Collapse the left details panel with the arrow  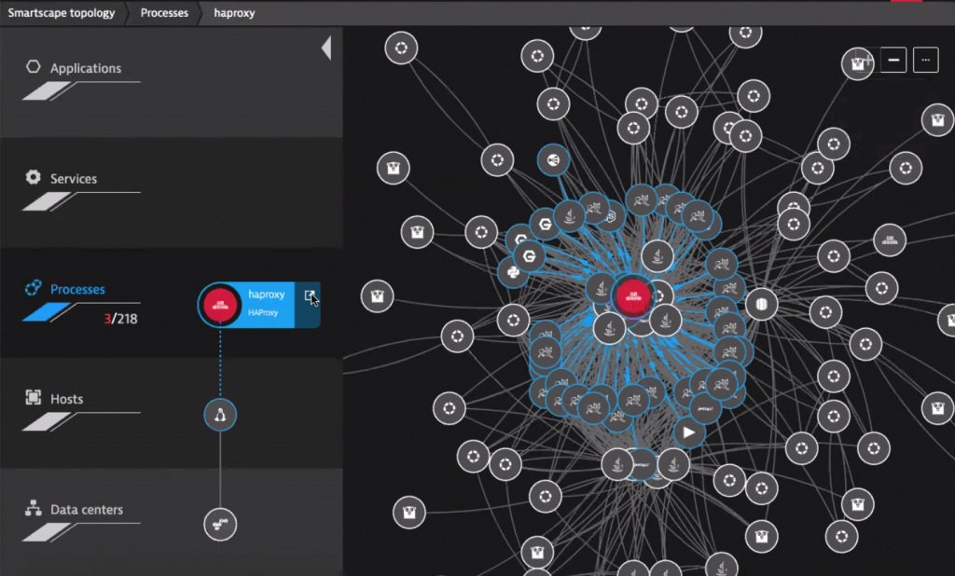pos(326,47)
